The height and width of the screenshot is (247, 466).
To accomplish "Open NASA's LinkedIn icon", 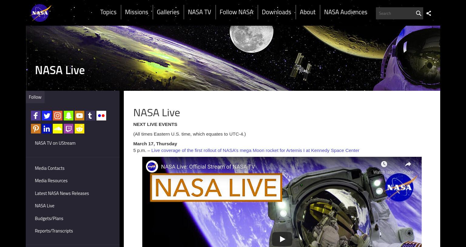I will [x=47, y=129].
